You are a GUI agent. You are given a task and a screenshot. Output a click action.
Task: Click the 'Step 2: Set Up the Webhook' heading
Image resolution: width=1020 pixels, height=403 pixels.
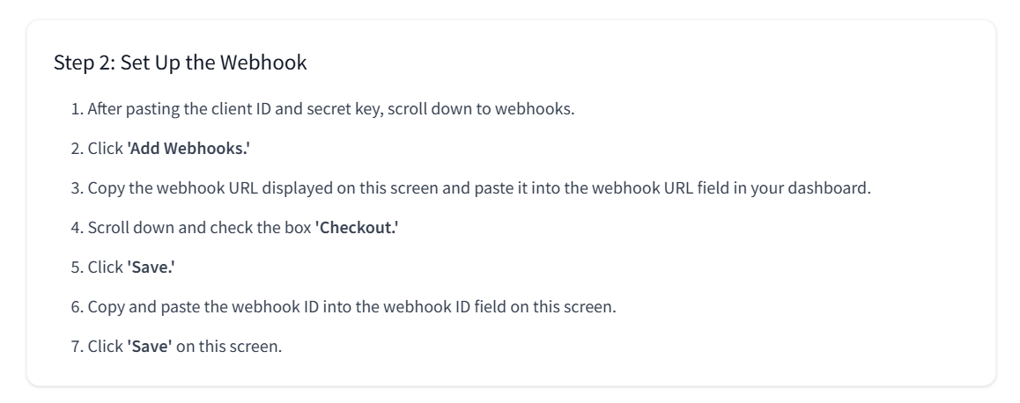point(181,63)
